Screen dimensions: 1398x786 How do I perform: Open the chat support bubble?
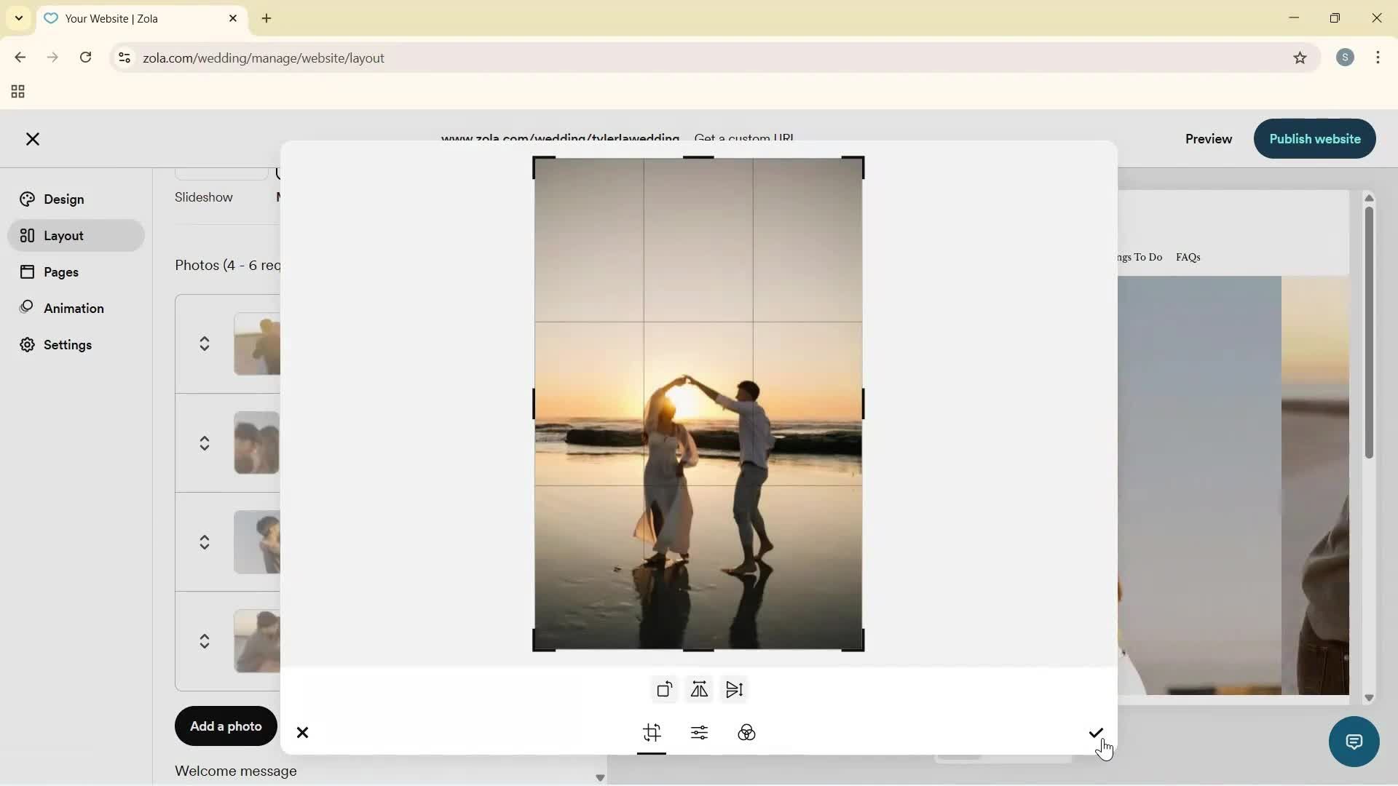click(1353, 741)
